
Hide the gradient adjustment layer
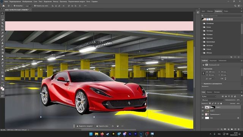click(202, 114)
